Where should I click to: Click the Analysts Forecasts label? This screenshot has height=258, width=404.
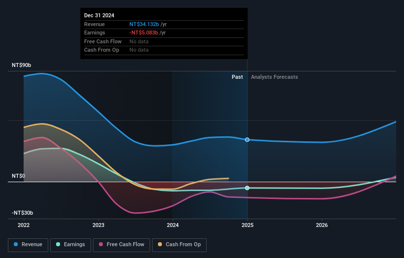tap(275, 77)
